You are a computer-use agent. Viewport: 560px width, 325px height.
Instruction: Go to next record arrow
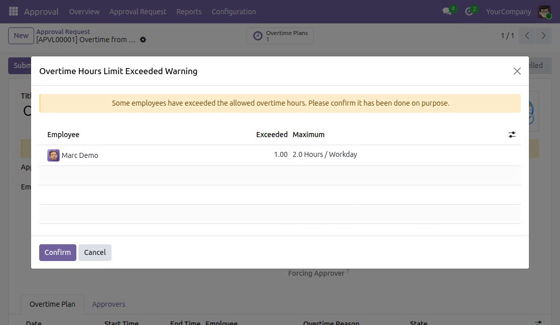[544, 36]
